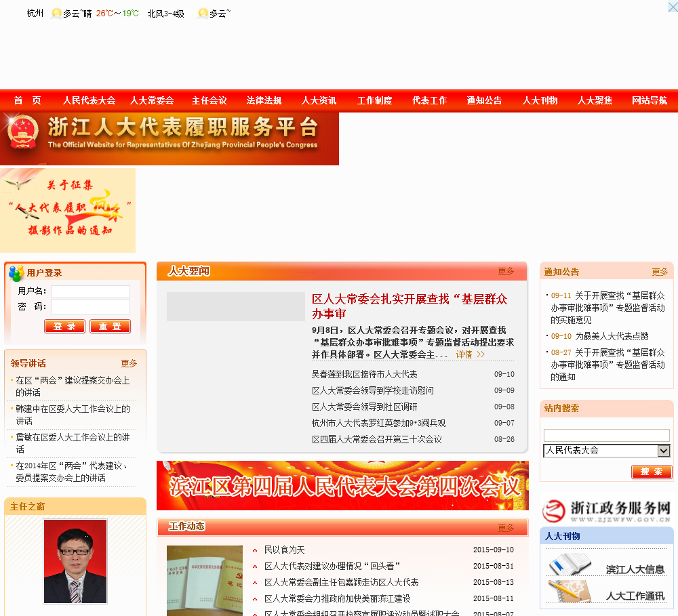Click the national emblem logo in the banner

22,132
